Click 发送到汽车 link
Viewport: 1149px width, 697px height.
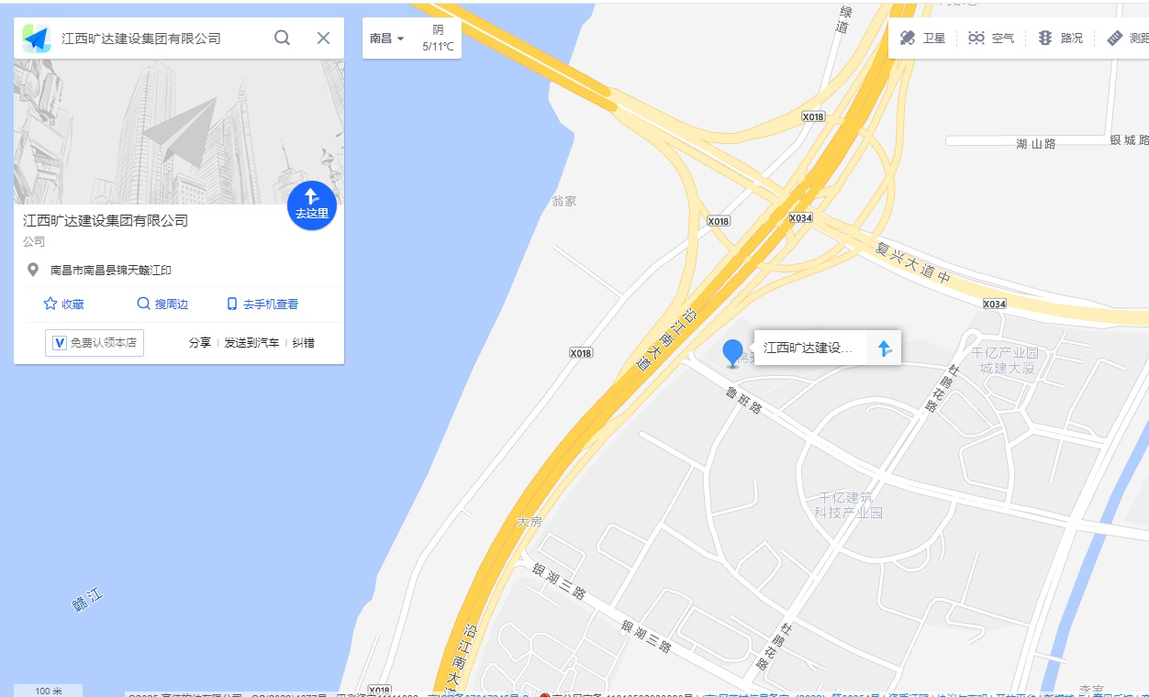tap(252, 343)
